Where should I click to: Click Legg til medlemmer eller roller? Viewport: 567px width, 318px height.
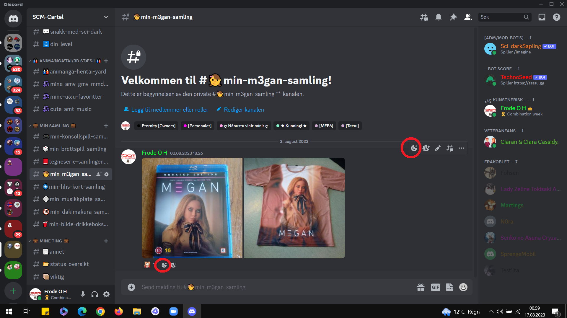(x=166, y=110)
